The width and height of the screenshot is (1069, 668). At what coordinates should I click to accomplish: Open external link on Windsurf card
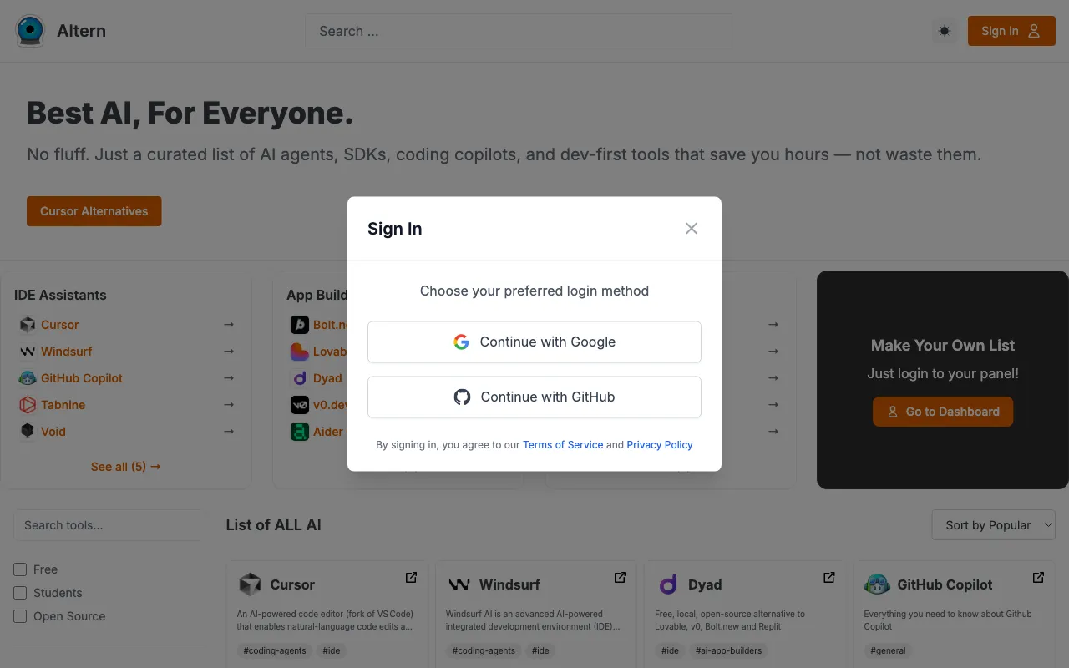click(x=621, y=577)
